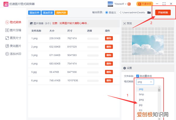Click the 预览 preview icon
The width and height of the screenshot is (176, 120).
[x=124, y=23]
